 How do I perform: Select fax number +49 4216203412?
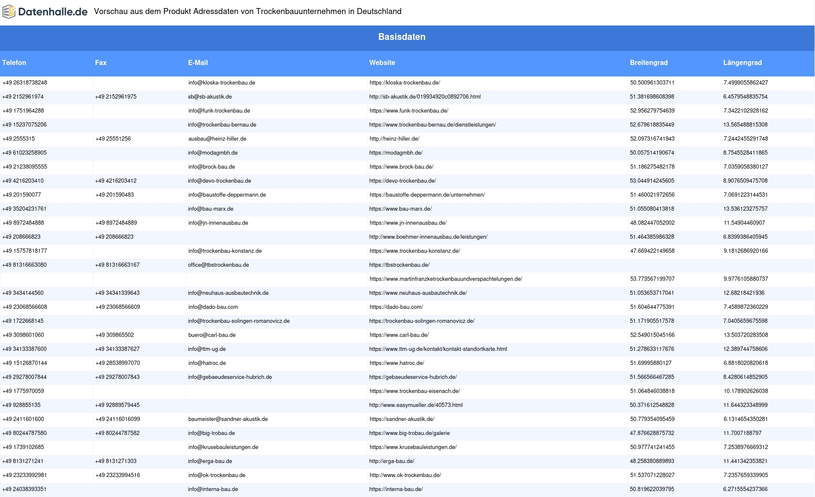pos(116,181)
